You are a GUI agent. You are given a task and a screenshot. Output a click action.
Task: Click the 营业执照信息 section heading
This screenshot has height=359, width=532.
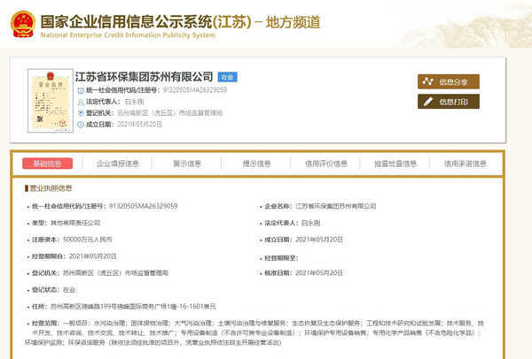pyautogui.click(x=55, y=189)
